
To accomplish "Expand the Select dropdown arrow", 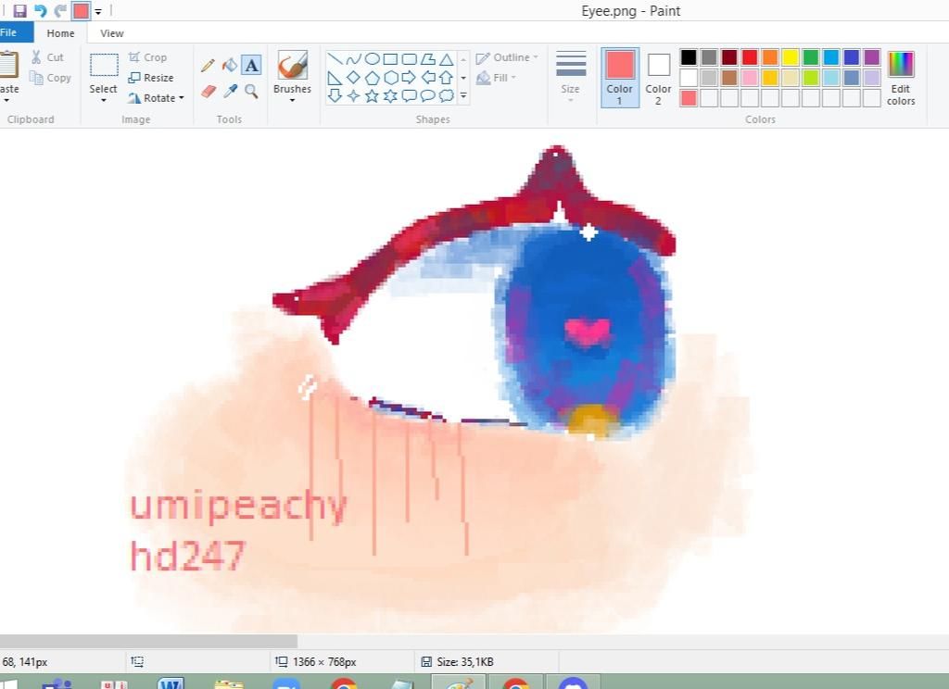I will [x=103, y=100].
